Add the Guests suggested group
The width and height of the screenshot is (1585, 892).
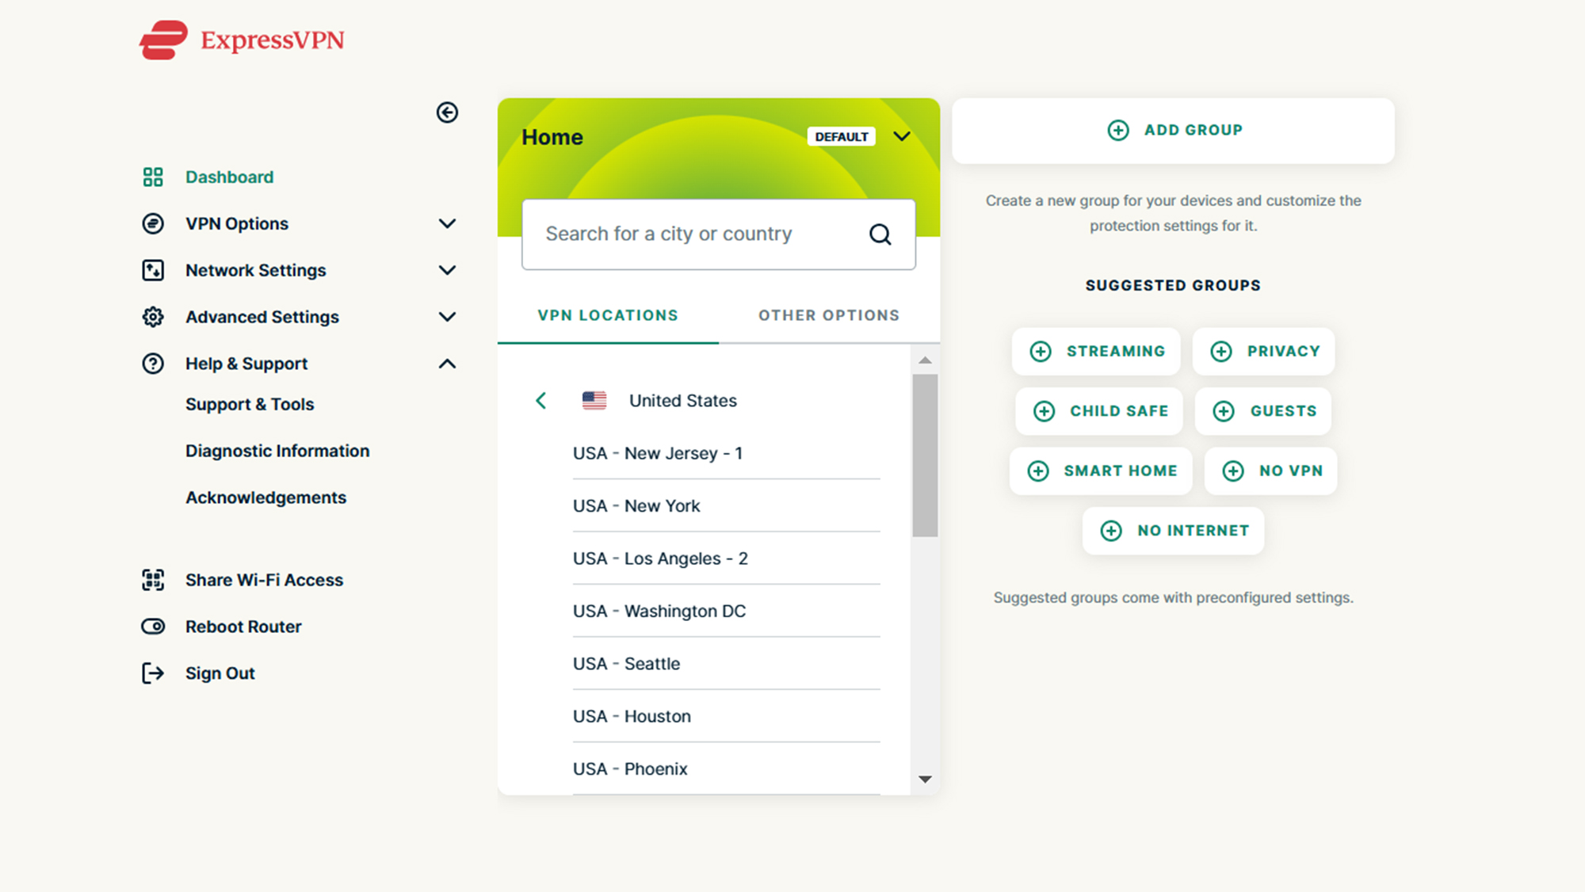(x=1263, y=411)
